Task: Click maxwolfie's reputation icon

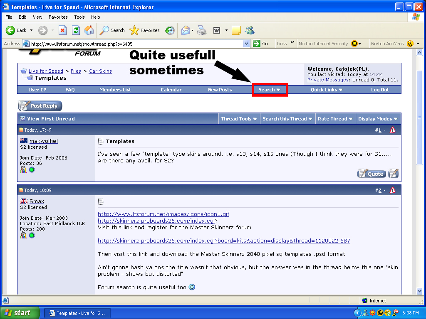Action: pyautogui.click(x=23, y=170)
